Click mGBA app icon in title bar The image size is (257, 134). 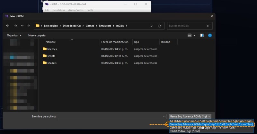coord(47,4)
